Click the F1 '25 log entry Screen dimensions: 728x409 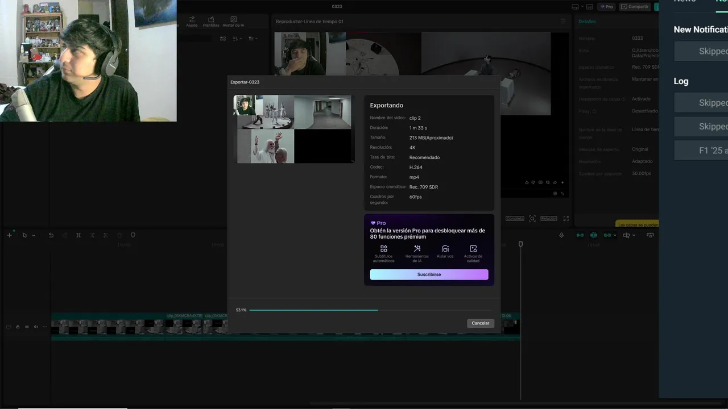coord(701,151)
